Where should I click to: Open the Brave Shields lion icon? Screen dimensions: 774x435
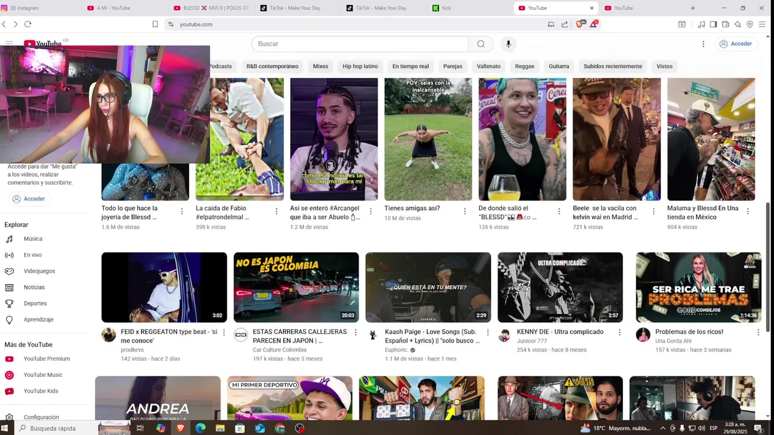pyautogui.click(x=580, y=24)
